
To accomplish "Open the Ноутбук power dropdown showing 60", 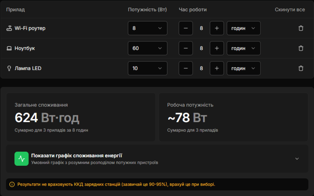I will [x=147, y=48].
